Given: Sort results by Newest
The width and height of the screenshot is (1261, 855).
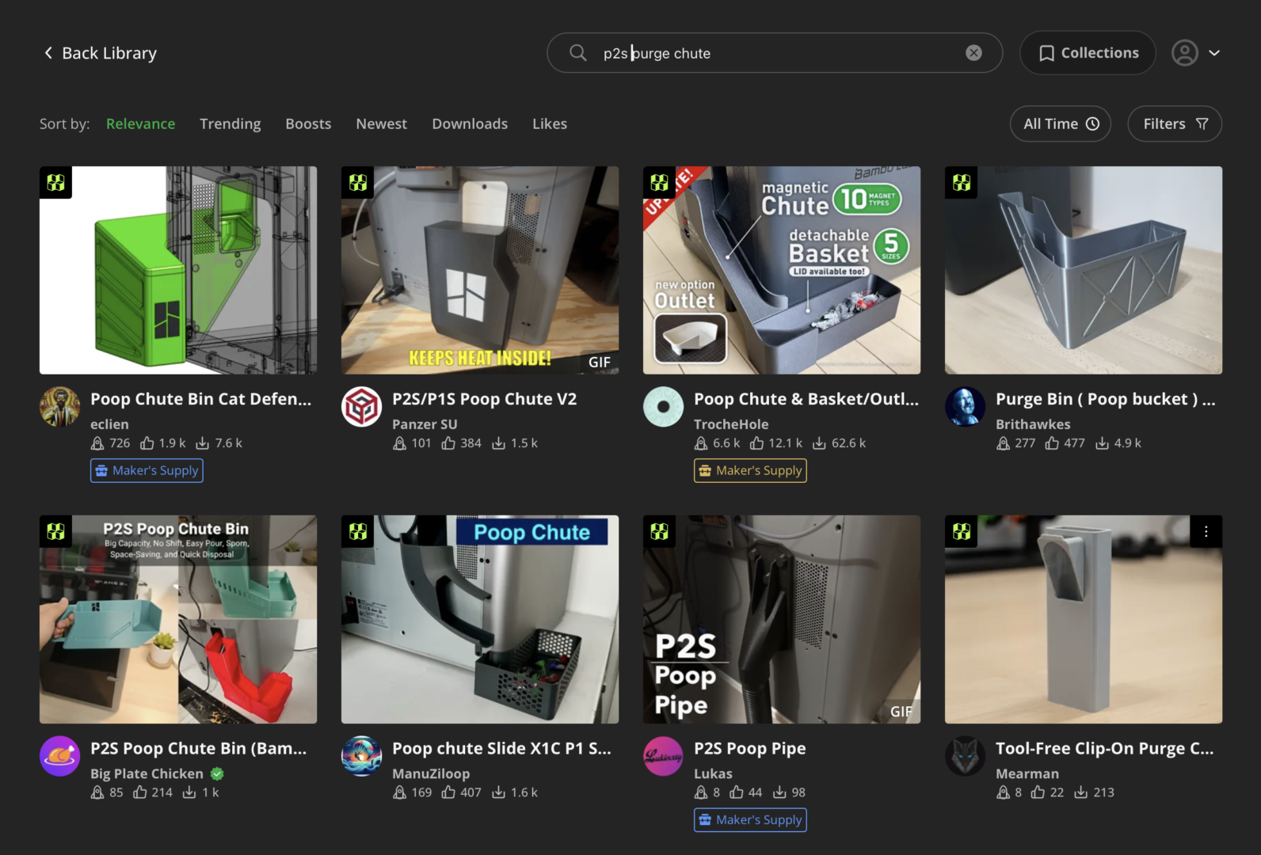Looking at the screenshot, I should pyautogui.click(x=381, y=123).
